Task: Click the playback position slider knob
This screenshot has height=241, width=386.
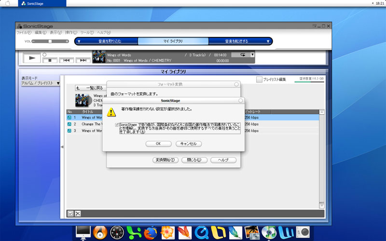Action: (44, 54)
